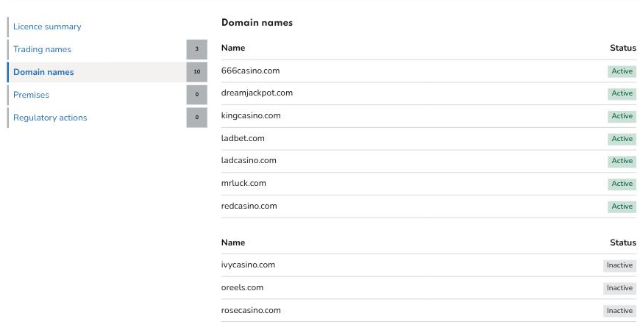Click the Premises count badge

point(196,95)
